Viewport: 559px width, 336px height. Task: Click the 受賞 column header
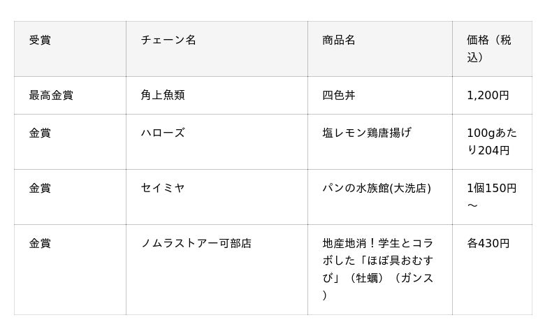point(40,41)
